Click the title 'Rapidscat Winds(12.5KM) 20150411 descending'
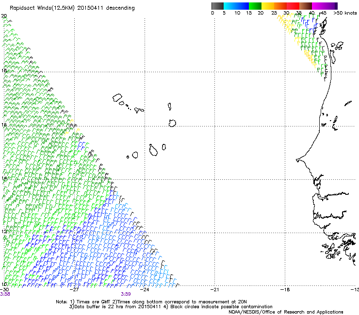 [72, 8]
